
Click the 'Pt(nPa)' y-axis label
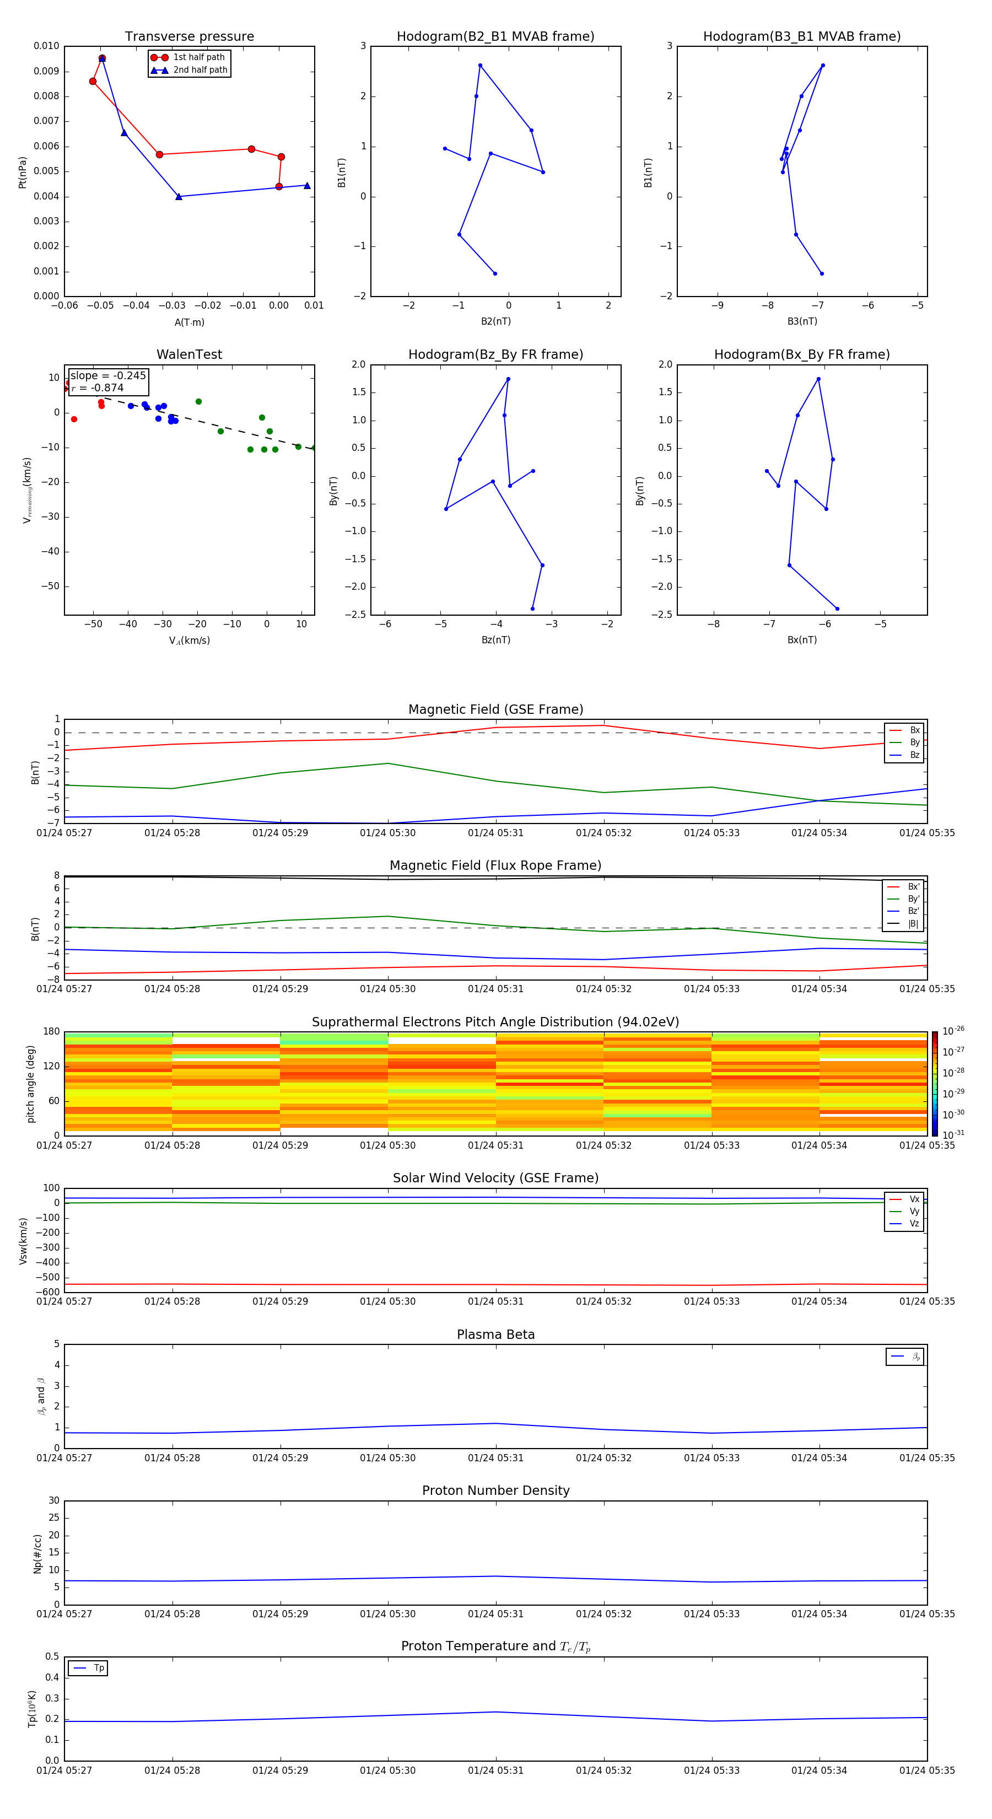23,171
